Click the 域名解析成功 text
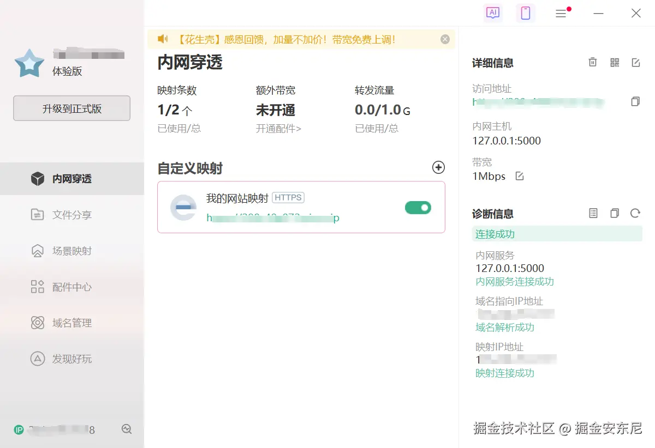The width and height of the screenshot is (655, 448). 505,328
